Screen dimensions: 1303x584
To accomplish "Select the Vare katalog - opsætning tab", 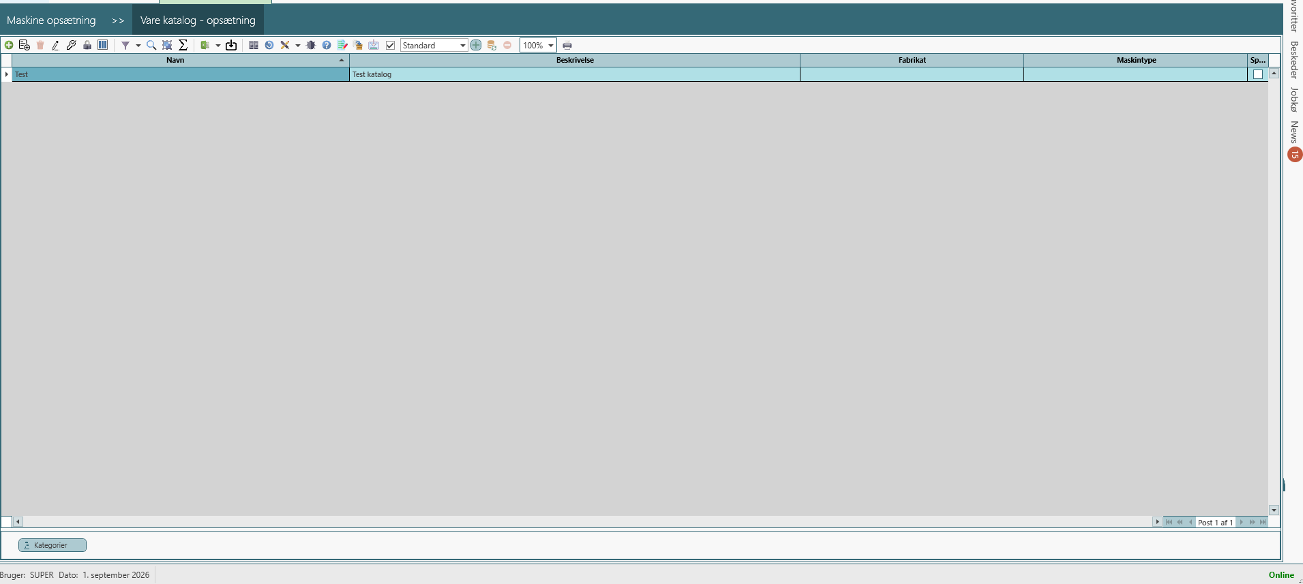I will 198,20.
